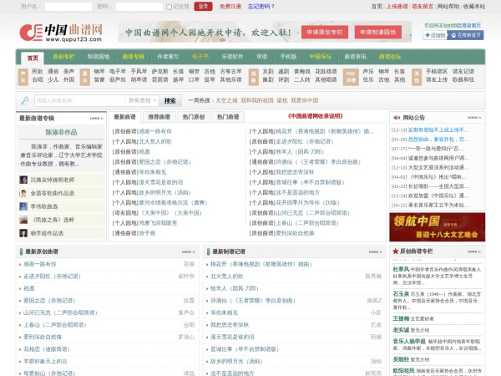Screen dimensions: 501x376
Task: Open the 手稿谱区 sub-category link
Action: 437,71
